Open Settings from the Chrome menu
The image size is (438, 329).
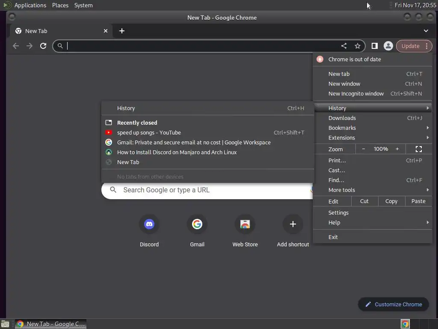pos(373,212)
